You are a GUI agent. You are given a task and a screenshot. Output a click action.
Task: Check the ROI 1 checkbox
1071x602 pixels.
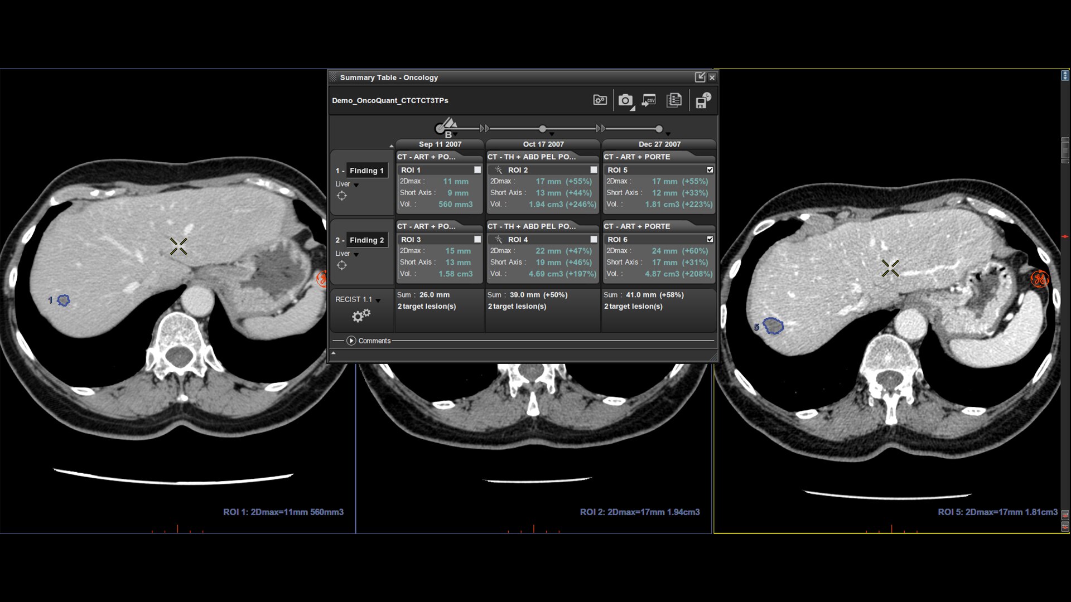[477, 170]
